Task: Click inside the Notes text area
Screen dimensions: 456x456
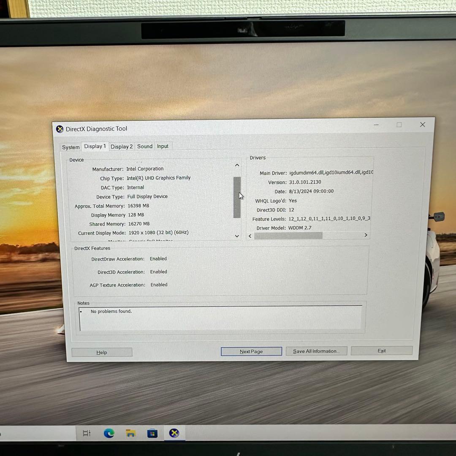Action: click(220, 318)
